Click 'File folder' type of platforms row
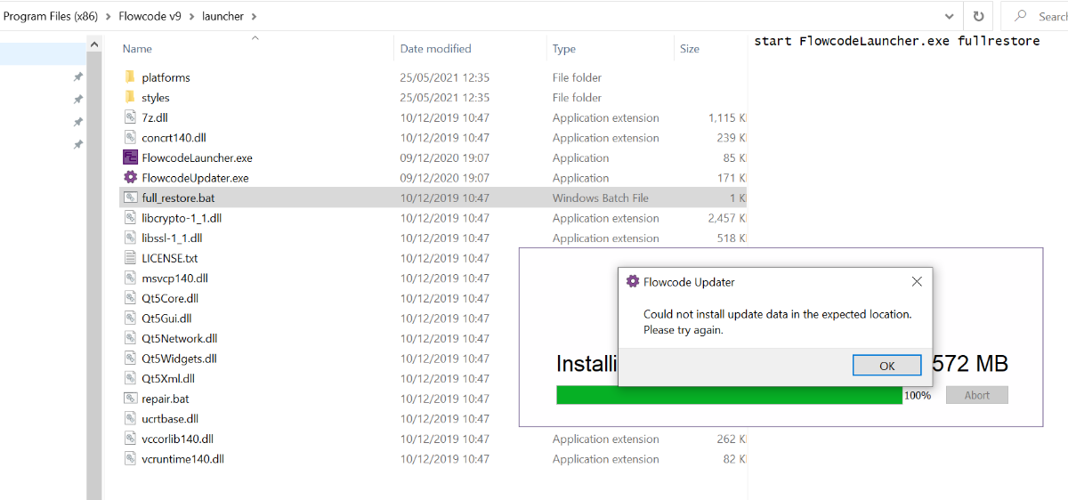The height and width of the screenshot is (500, 1068). click(x=577, y=77)
